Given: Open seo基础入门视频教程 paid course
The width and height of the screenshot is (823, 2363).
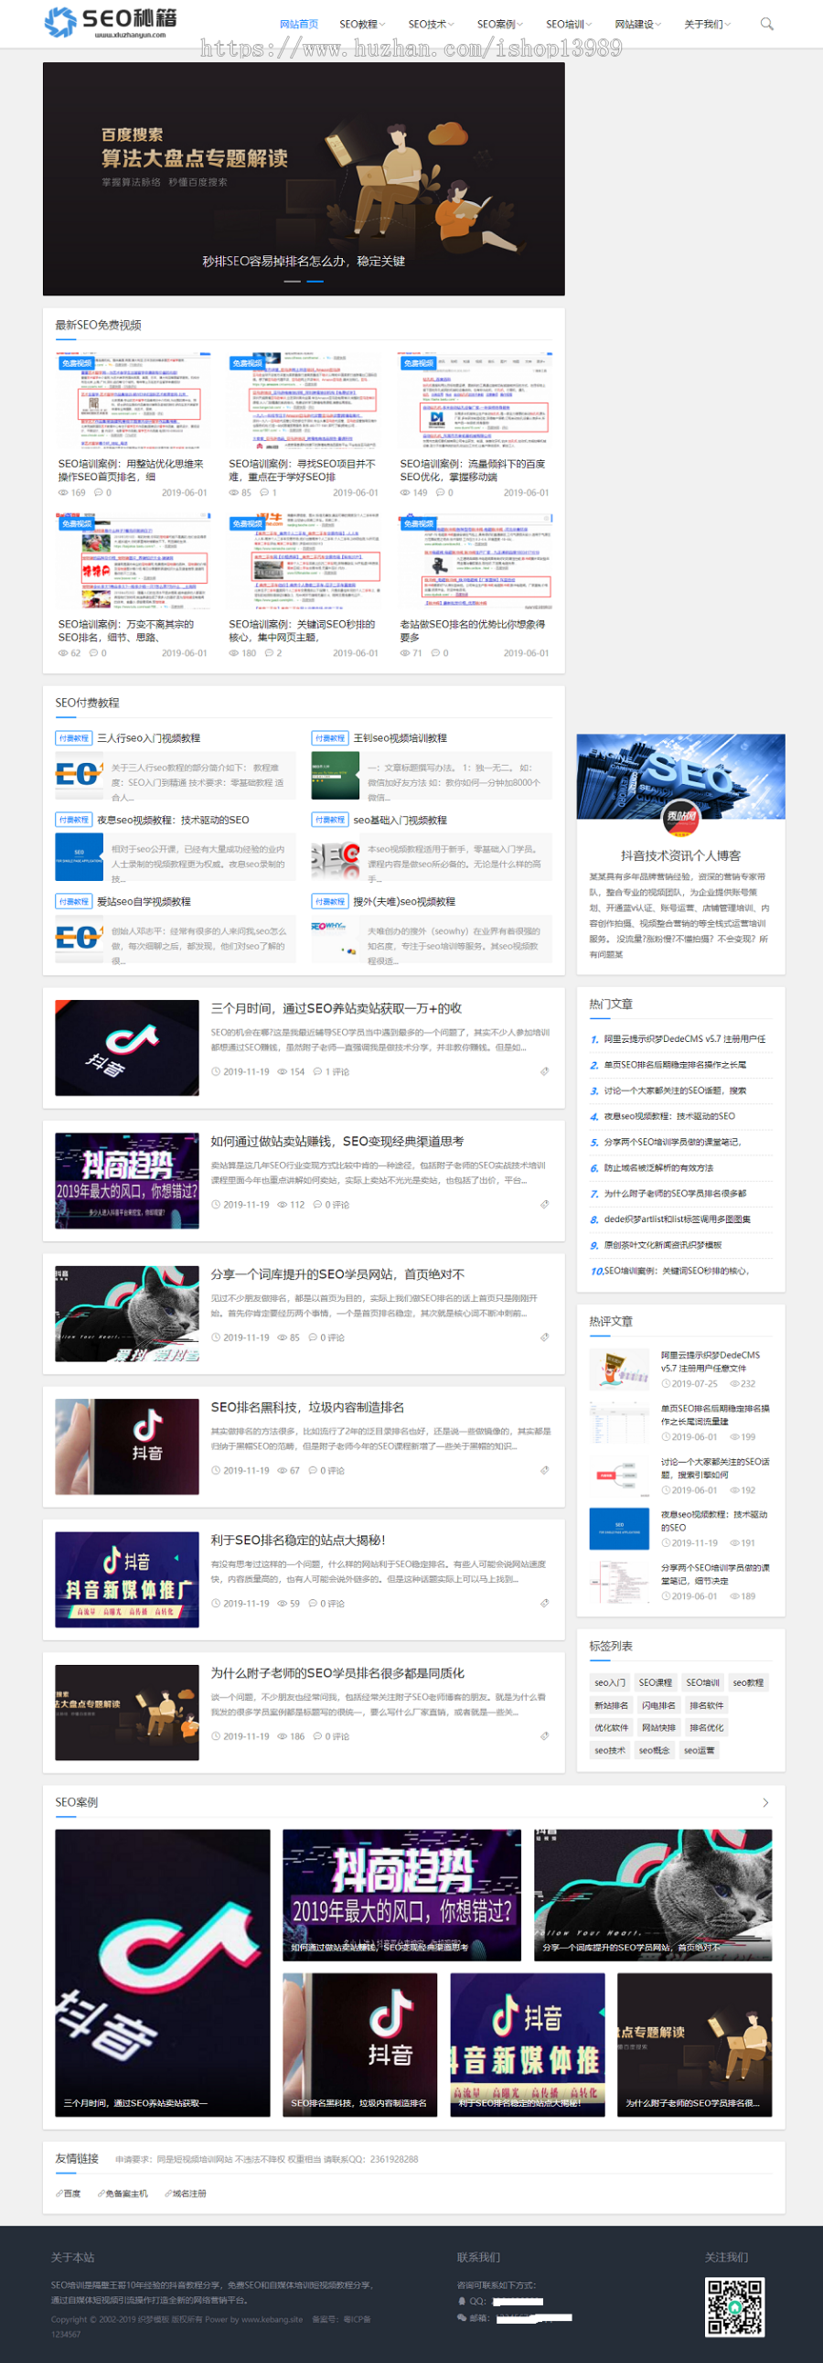Looking at the screenshot, I should pyautogui.click(x=401, y=820).
